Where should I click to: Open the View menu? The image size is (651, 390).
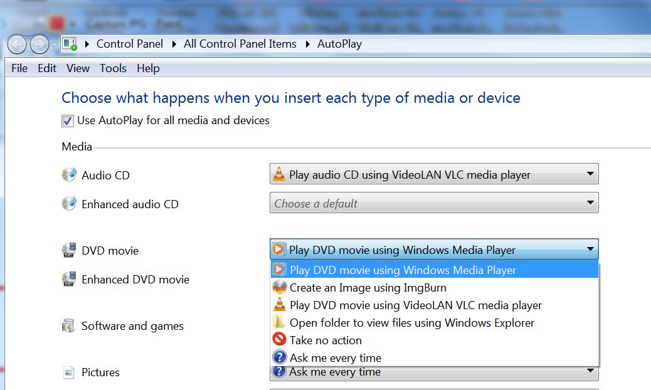(78, 68)
